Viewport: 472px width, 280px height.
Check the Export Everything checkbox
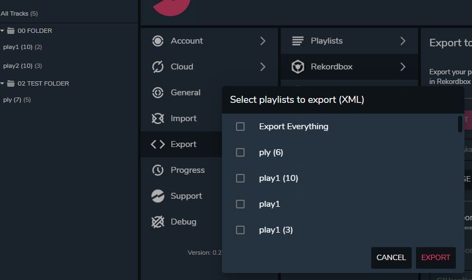click(x=240, y=127)
